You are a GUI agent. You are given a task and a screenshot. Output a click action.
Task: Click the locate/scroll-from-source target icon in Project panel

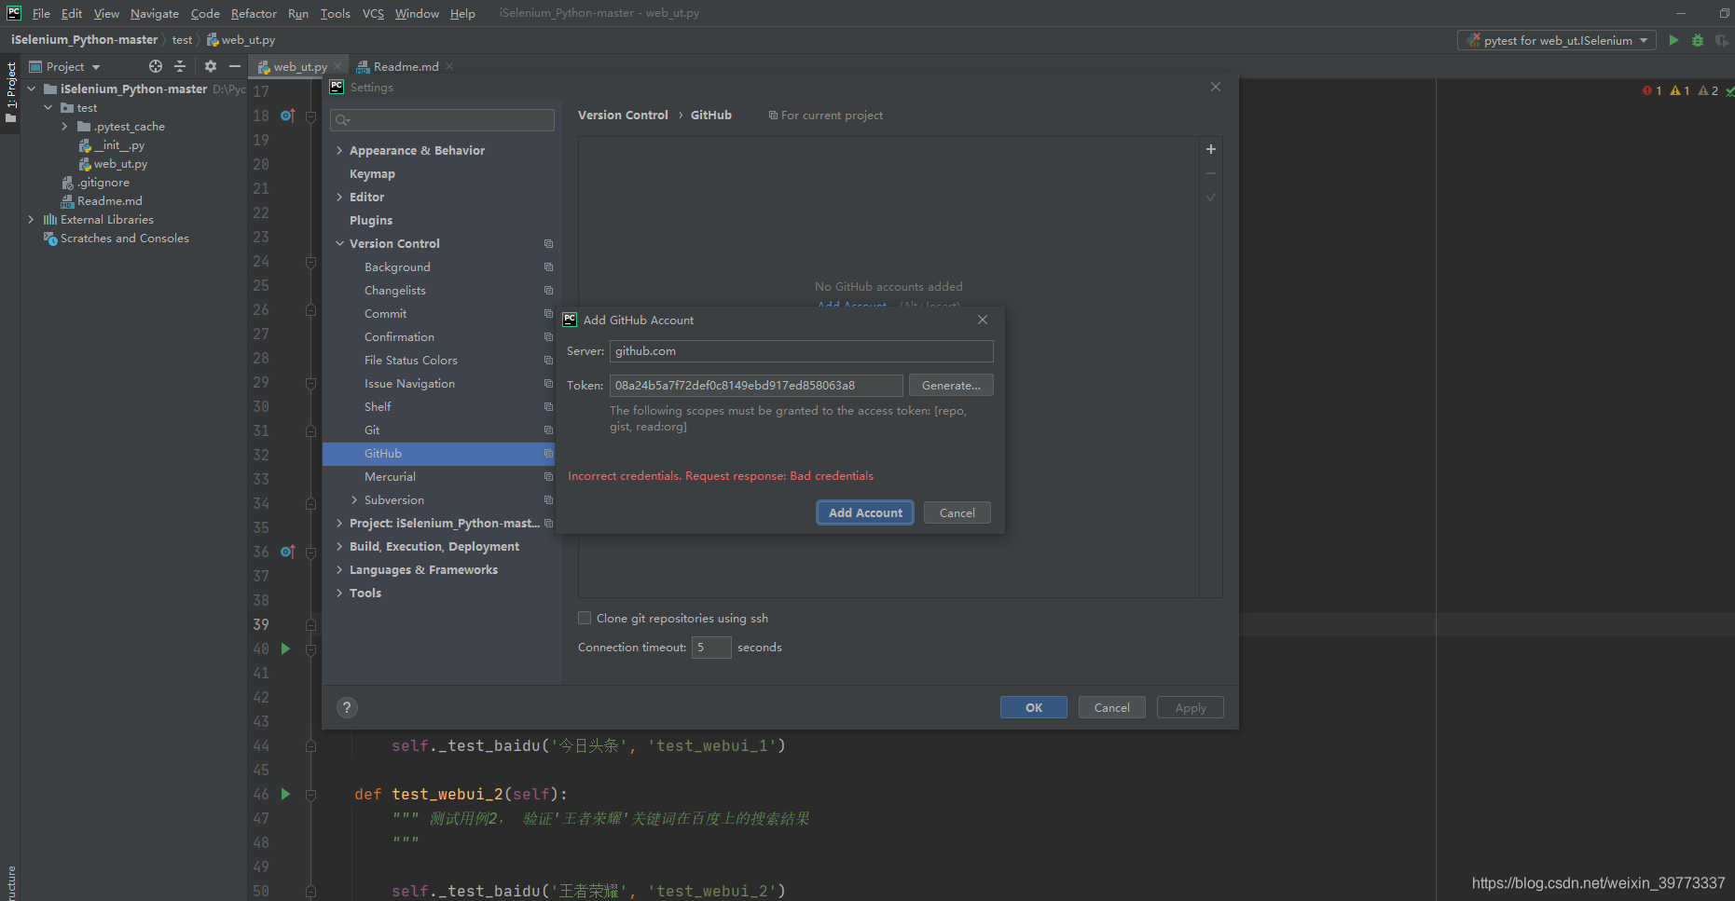156,66
